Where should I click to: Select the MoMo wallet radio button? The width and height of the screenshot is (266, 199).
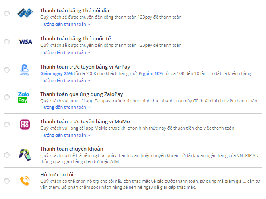click(x=7, y=124)
